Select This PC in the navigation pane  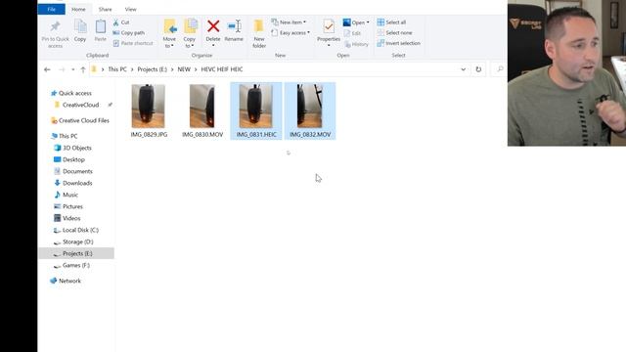pyautogui.click(x=67, y=136)
